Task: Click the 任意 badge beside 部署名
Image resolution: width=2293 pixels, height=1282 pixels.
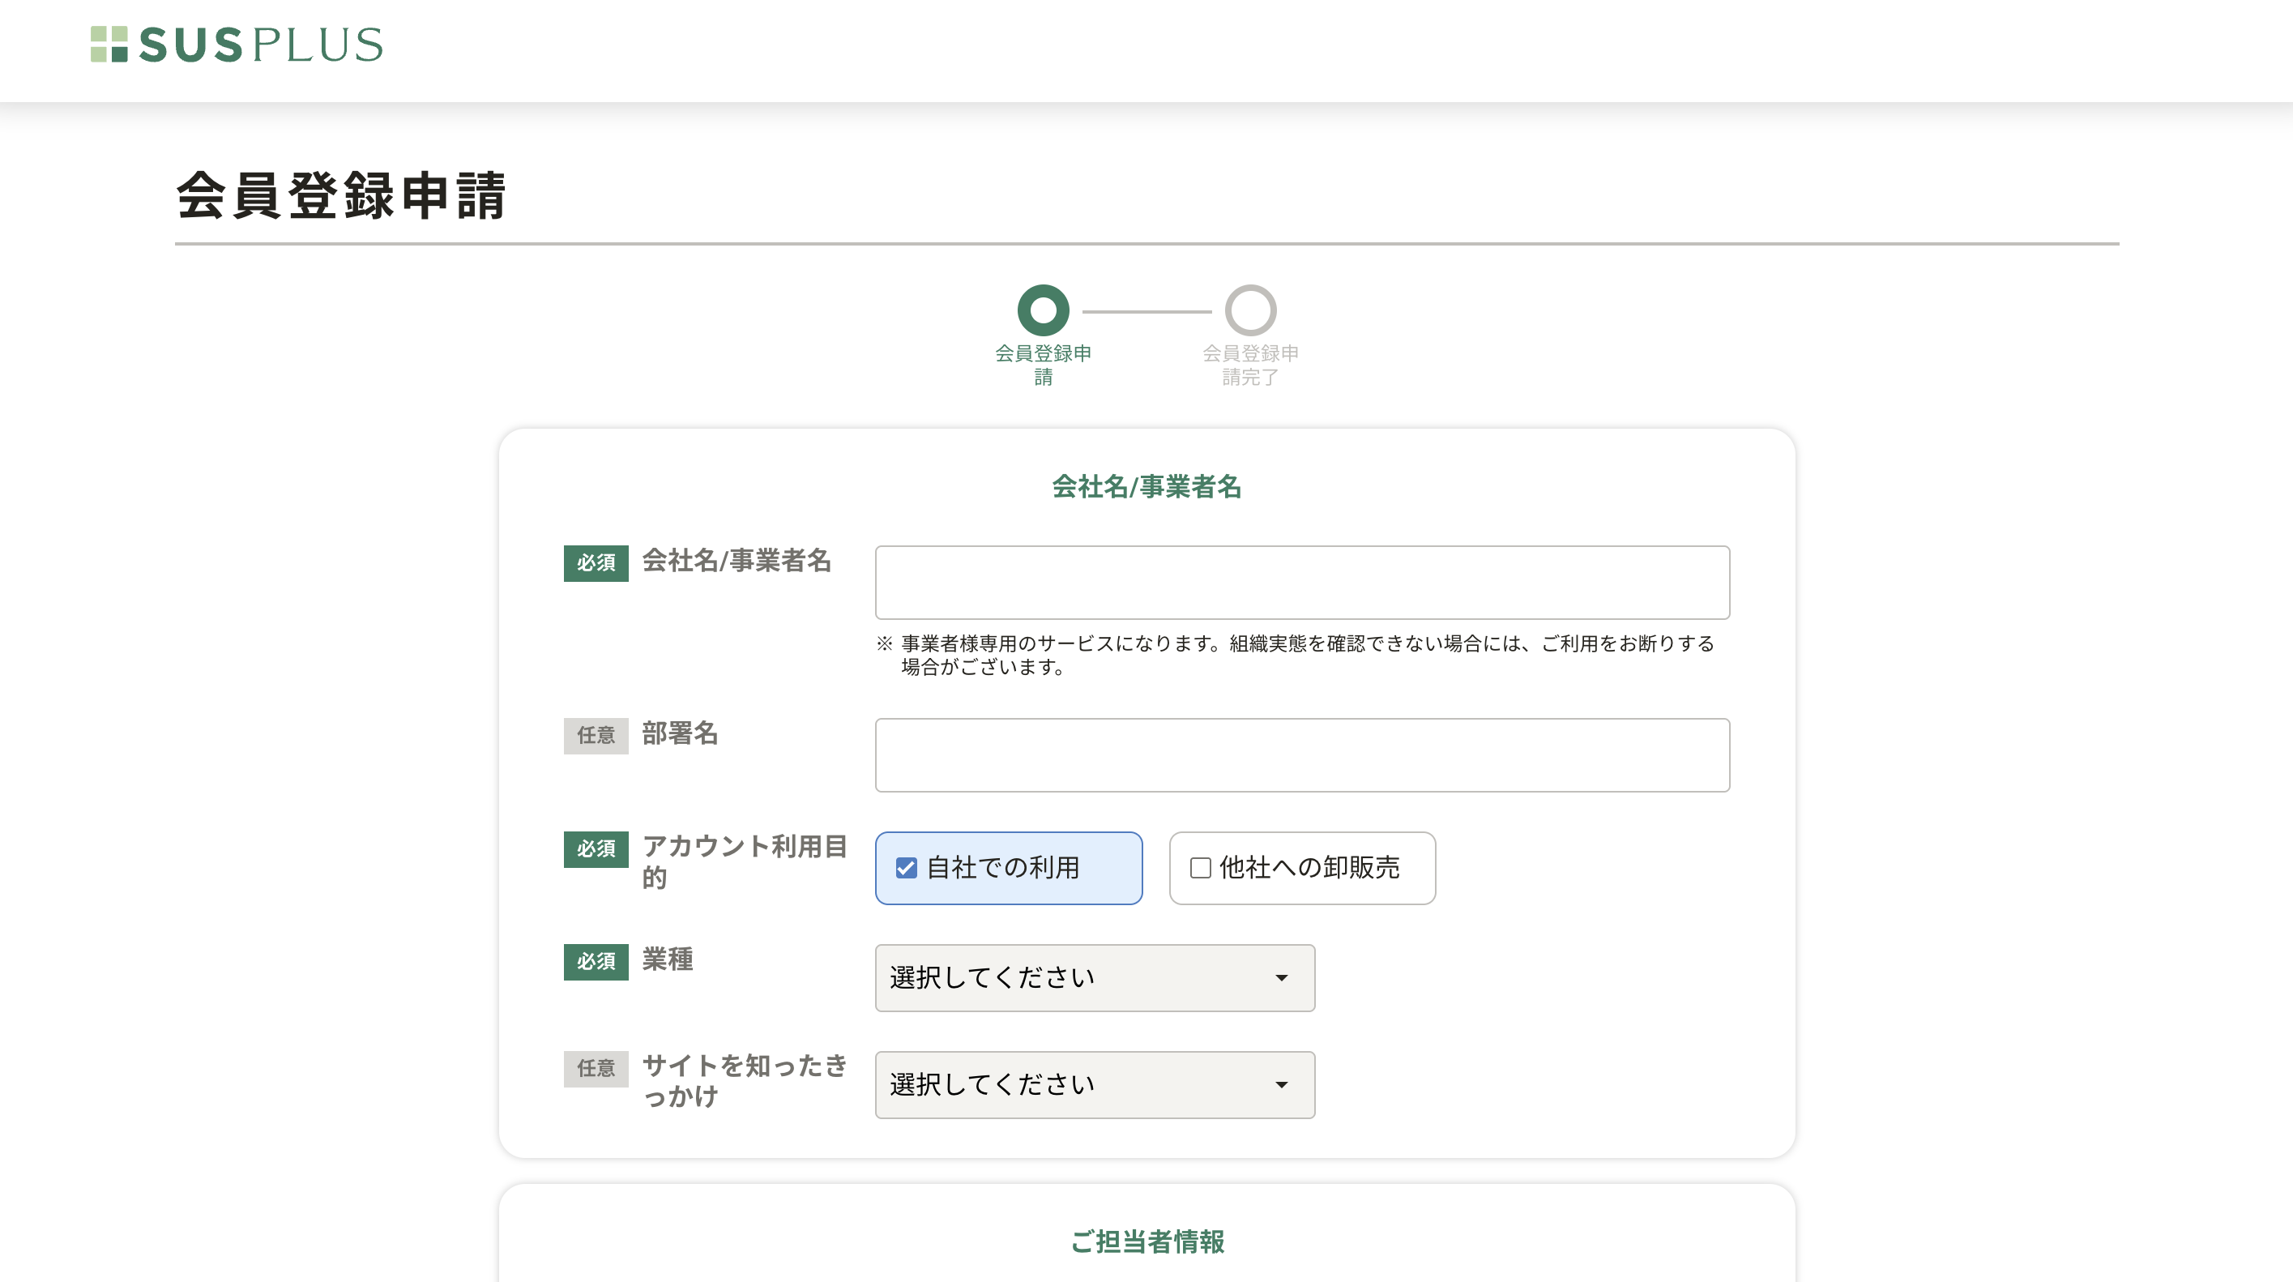Action: click(x=596, y=735)
